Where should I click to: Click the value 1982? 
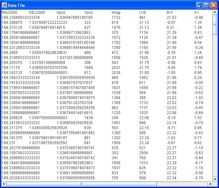tap(143, 78)
